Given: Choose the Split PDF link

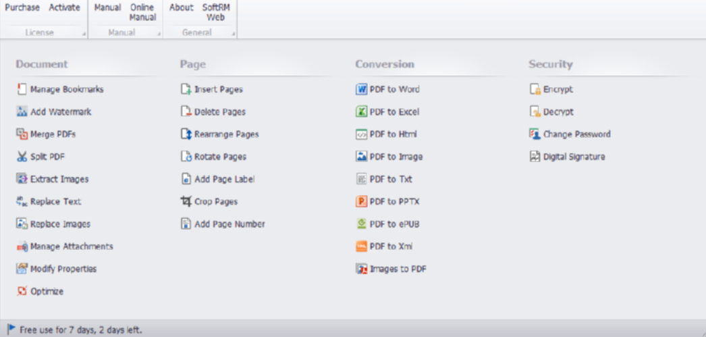Looking at the screenshot, I should tap(47, 157).
